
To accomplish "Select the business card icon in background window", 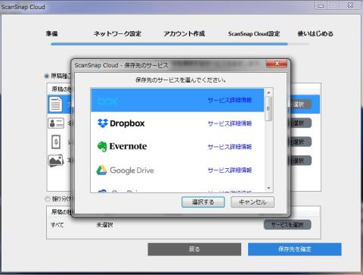I will tap(56, 123).
